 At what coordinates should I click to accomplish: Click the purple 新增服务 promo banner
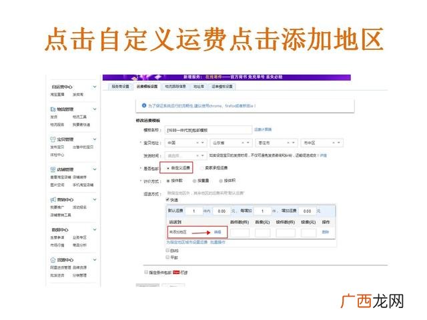tap(227, 77)
